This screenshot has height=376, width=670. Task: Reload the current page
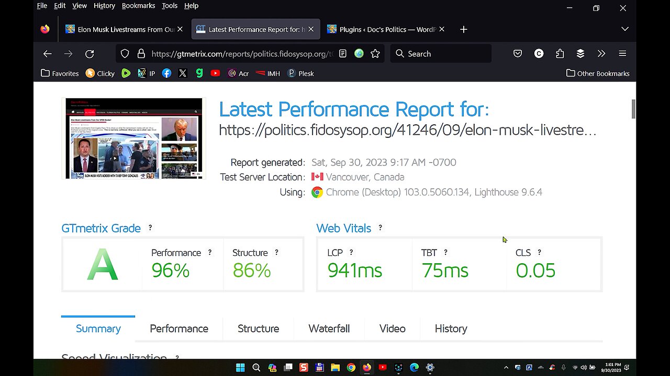pos(90,54)
